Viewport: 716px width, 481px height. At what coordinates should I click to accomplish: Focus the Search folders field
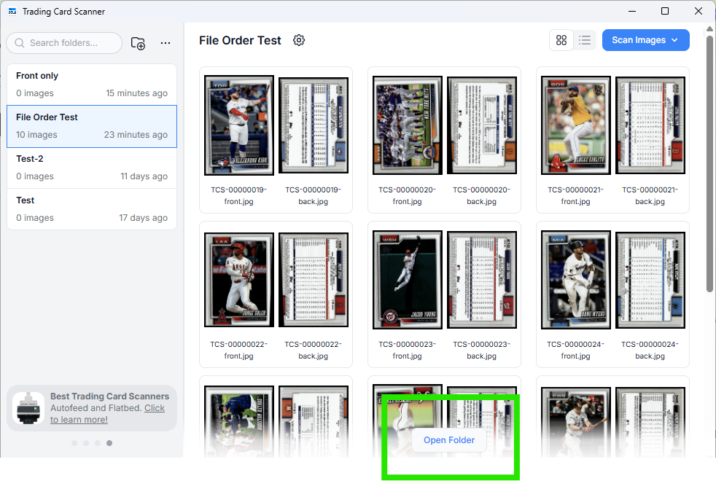64,43
